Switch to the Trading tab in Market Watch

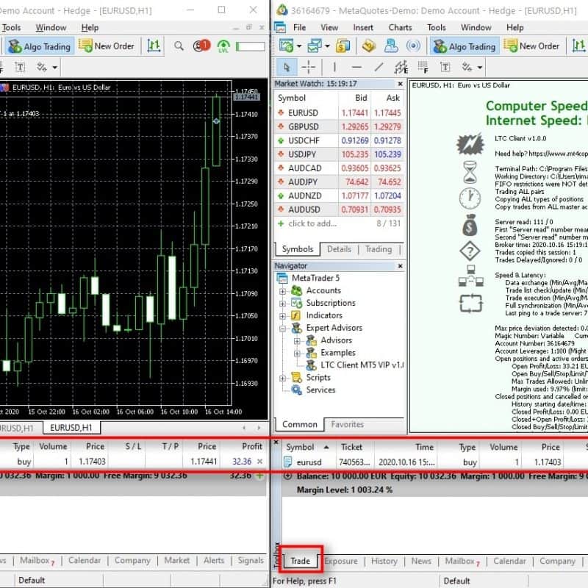379,249
